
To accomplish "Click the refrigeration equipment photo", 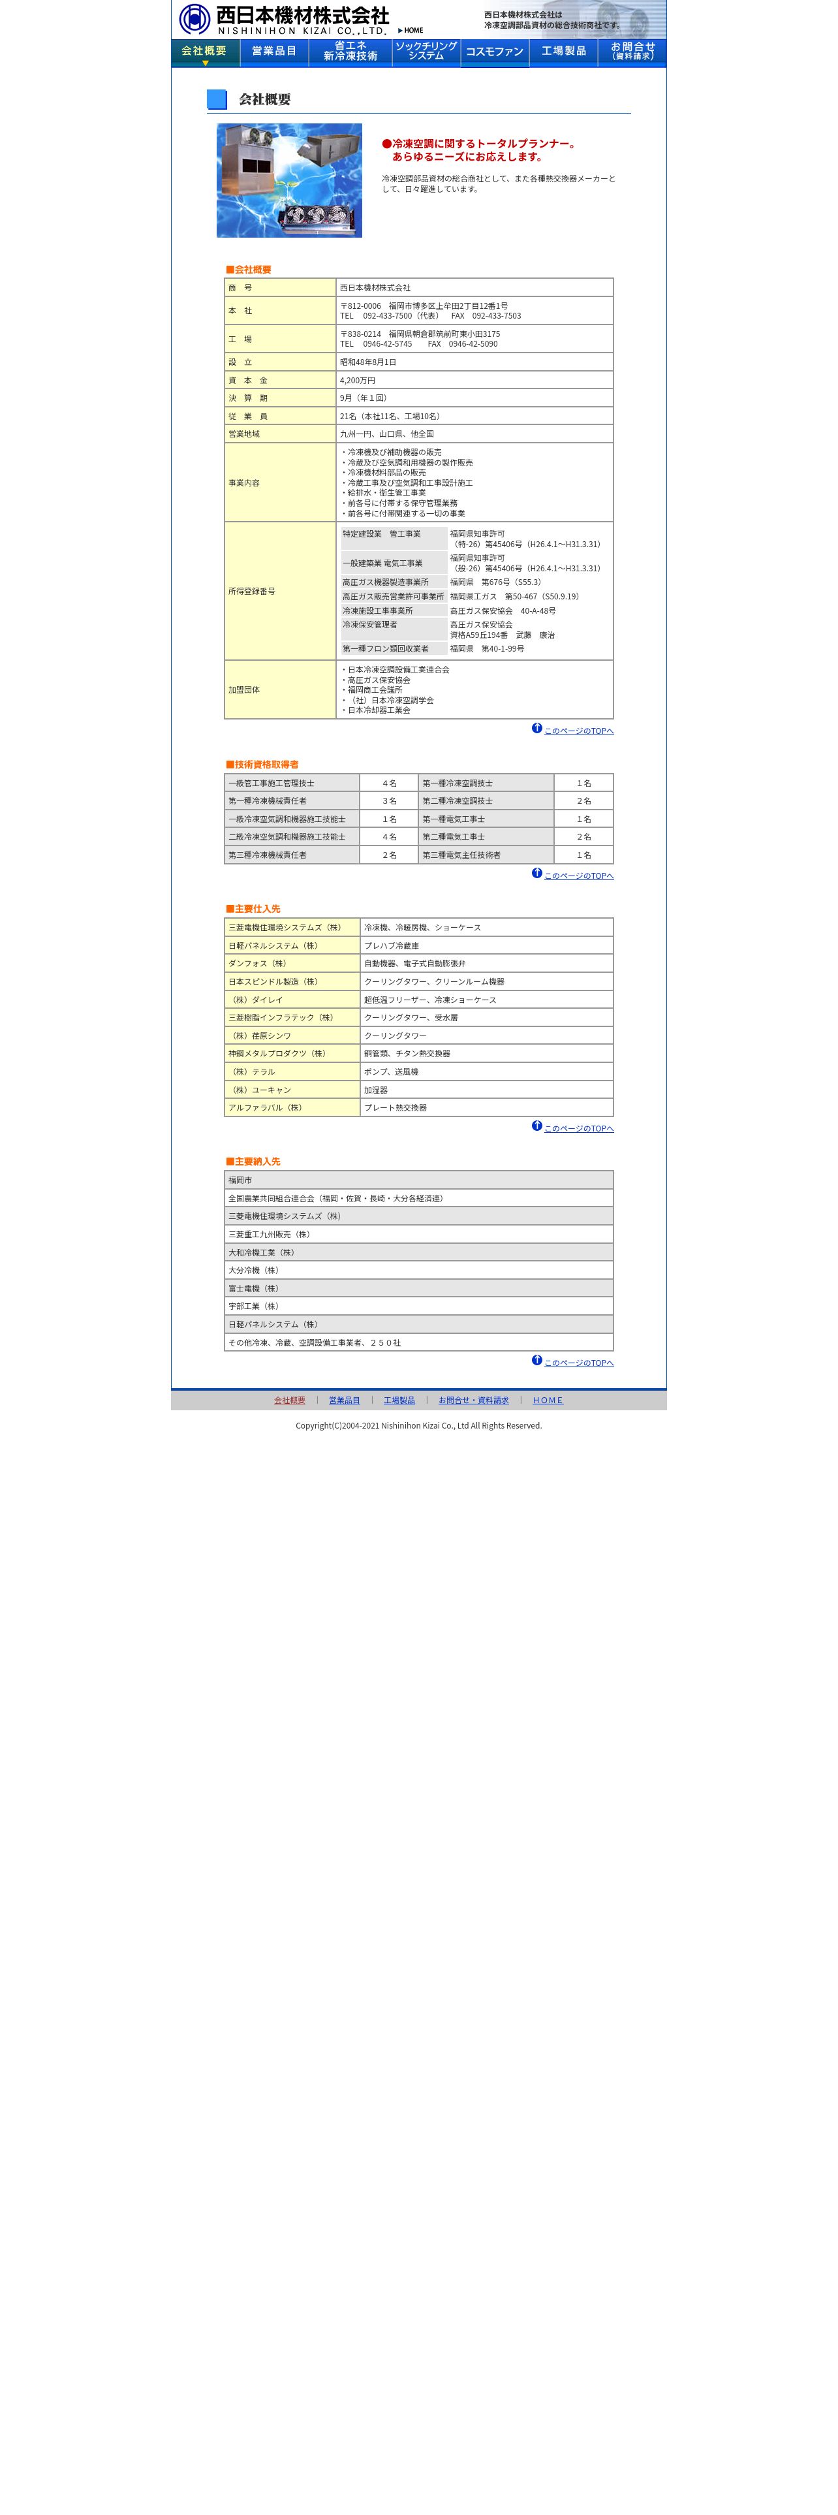I will click(x=288, y=181).
